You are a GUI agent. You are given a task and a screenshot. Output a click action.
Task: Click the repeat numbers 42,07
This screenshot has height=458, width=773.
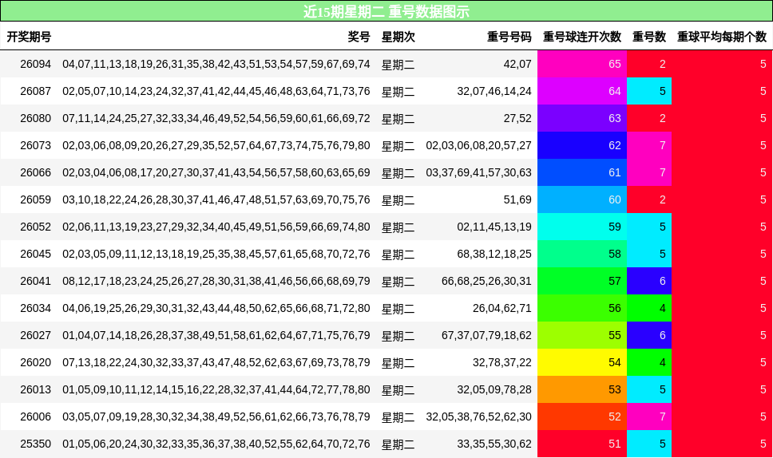tap(517, 64)
